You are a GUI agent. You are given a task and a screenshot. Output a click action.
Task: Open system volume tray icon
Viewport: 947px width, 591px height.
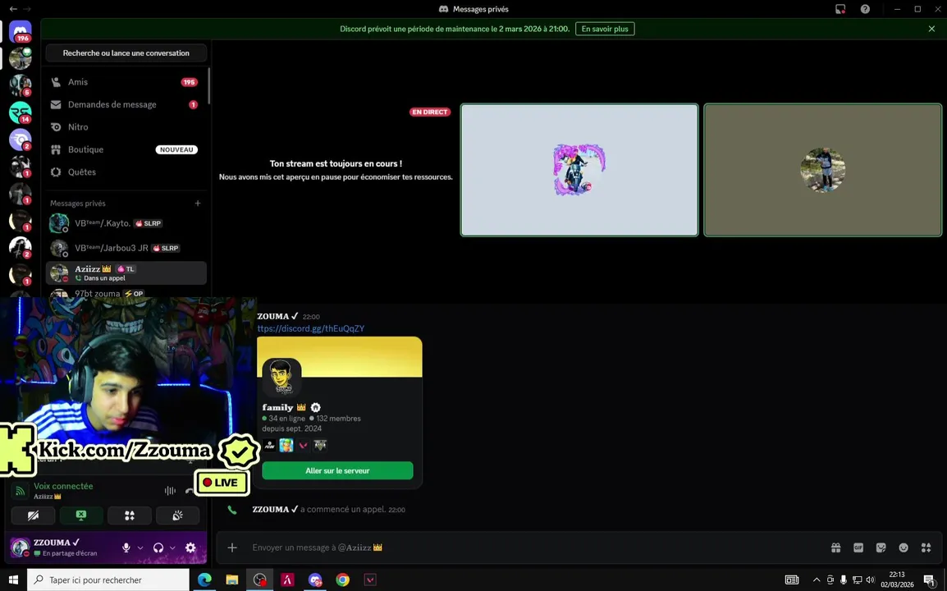[871, 580]
